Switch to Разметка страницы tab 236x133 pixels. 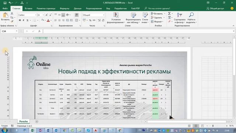(x=46, y=8)
